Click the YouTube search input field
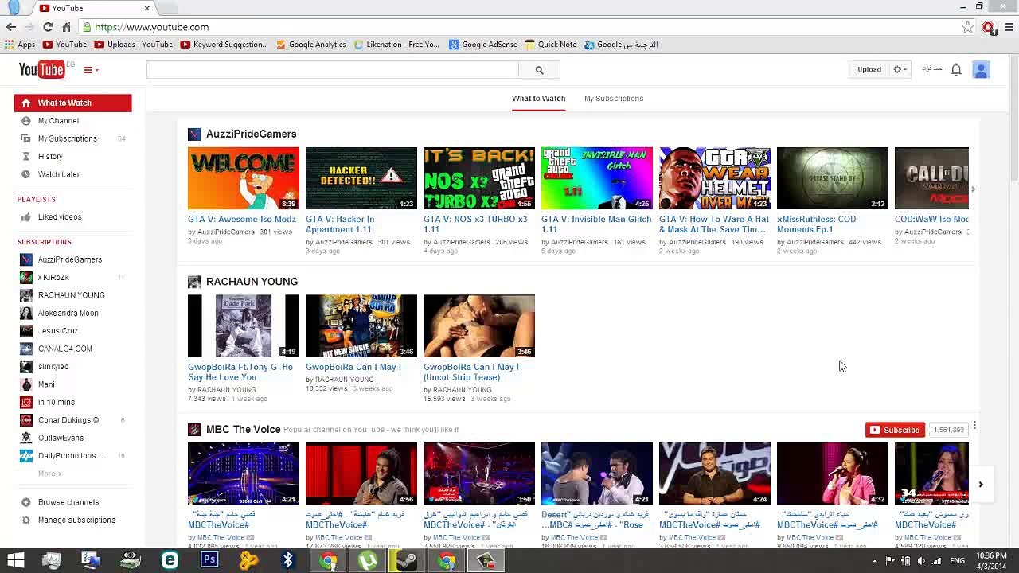This screenshot has height=573, width=1019. [332, 70]
